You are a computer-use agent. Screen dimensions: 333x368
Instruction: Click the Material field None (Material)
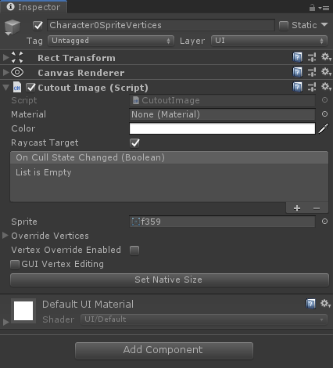coord(222,114)
